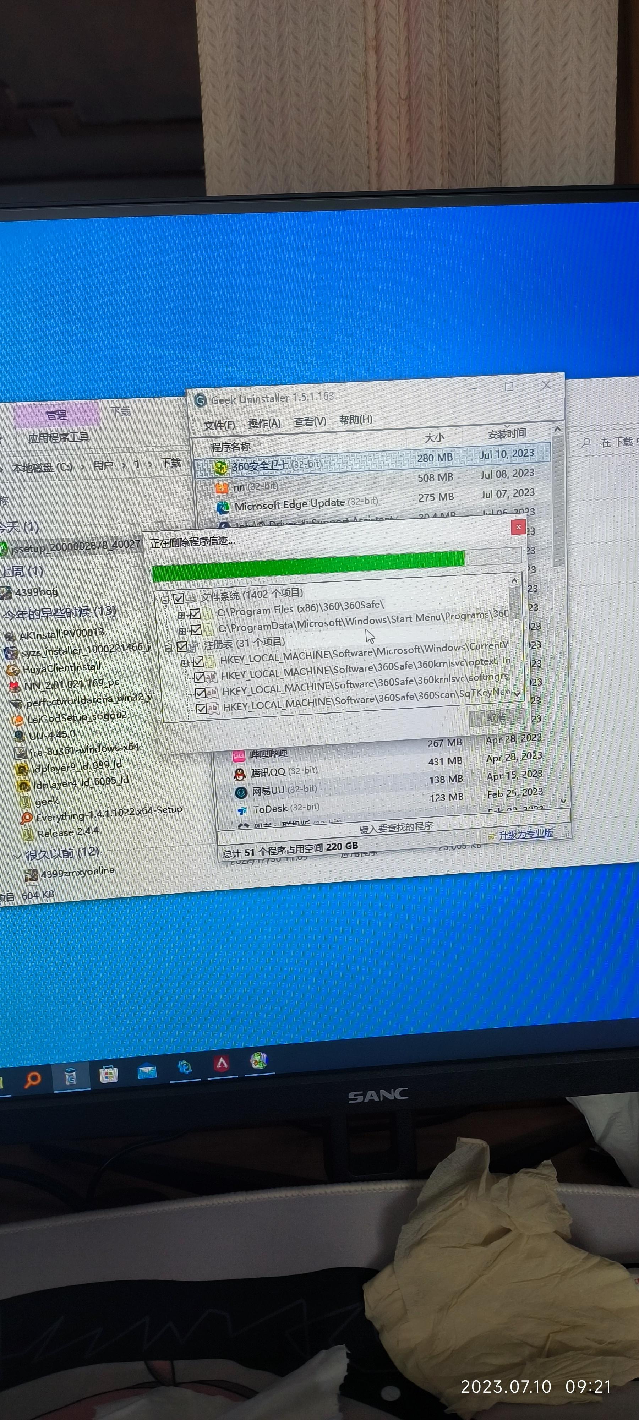Open the 操作(A) menu
639x1420 pixels.
tap(264, 424)
